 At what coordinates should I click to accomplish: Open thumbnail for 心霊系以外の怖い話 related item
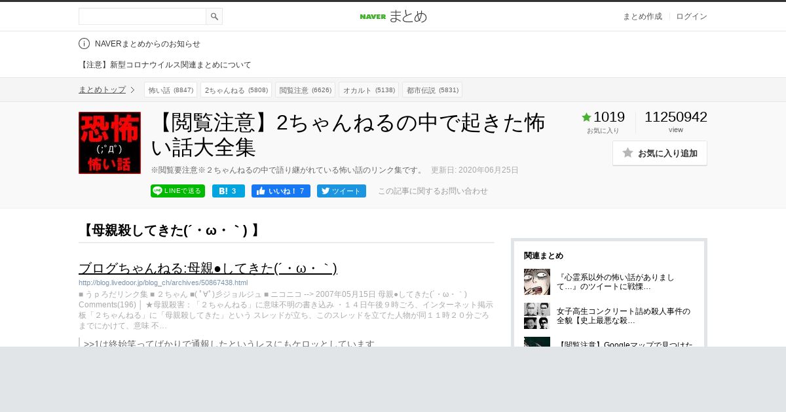(537, 282)
